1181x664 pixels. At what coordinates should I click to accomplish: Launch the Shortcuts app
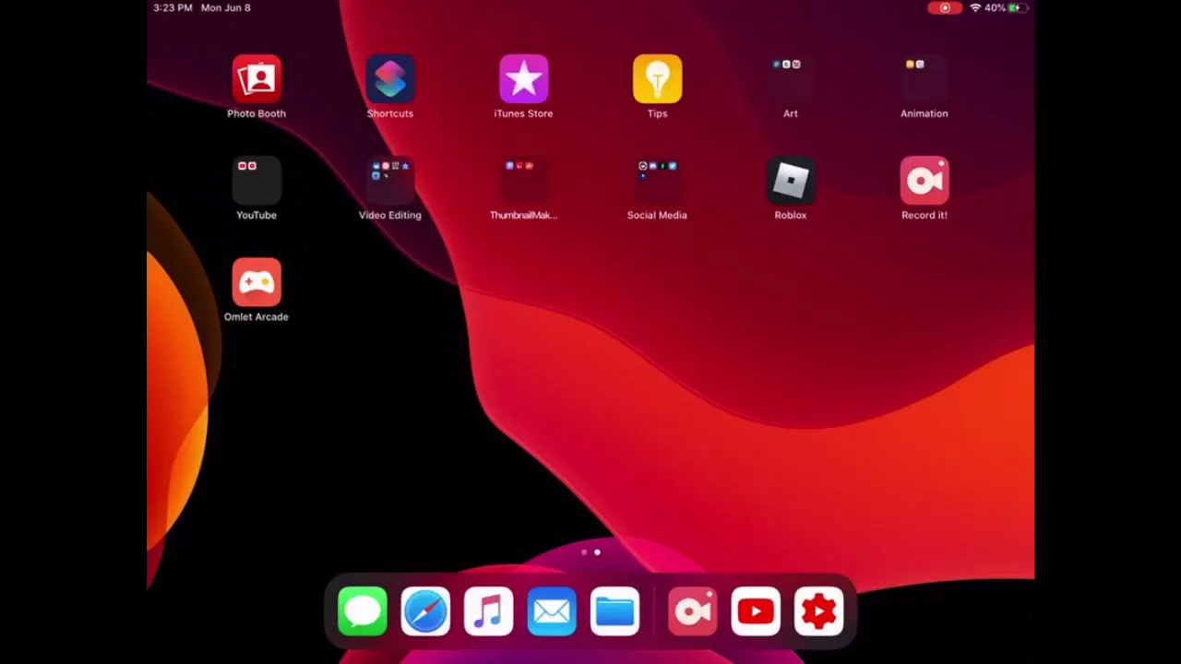(390, 79)
